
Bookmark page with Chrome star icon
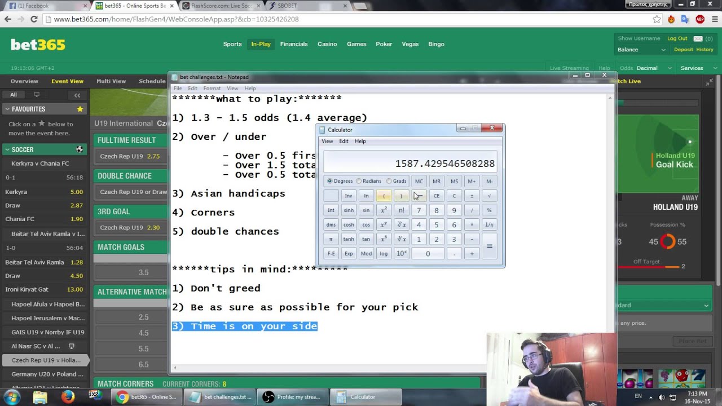(x=657, y=19)
